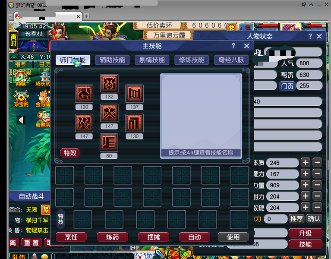Click the 珍宝阁 treasure pavilion icon
The image size is (331, 259).
point(21,99)
